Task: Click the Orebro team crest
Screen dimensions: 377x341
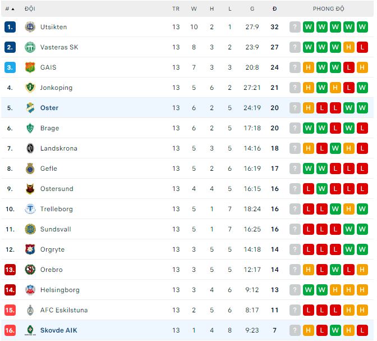Action: point(30,270)
